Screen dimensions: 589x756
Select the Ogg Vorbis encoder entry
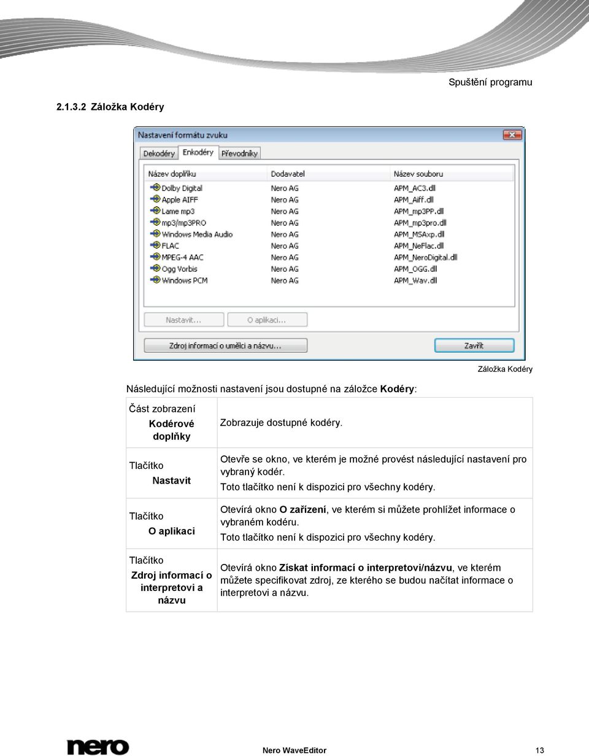(x=179, y=269)
